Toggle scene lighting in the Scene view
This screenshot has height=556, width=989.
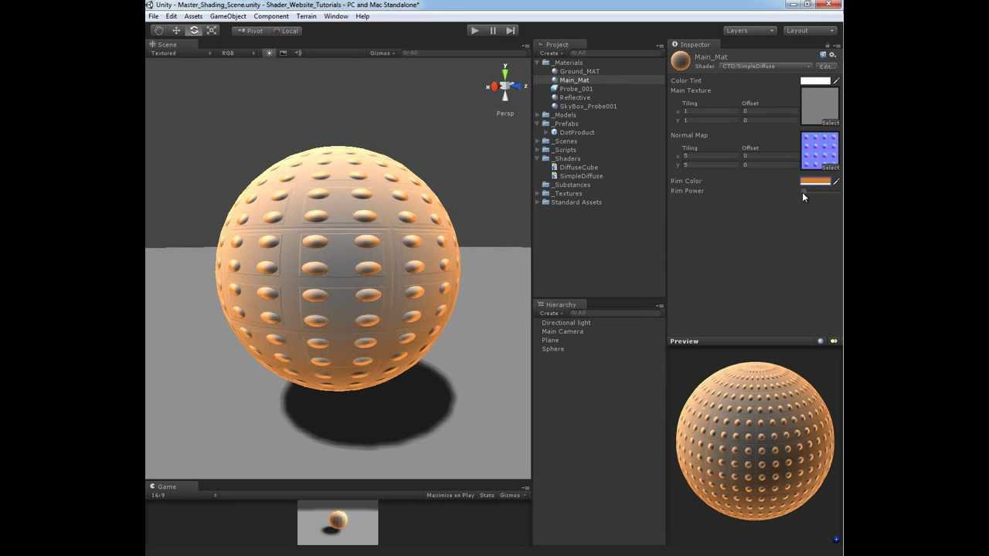(x=269, y=53)
